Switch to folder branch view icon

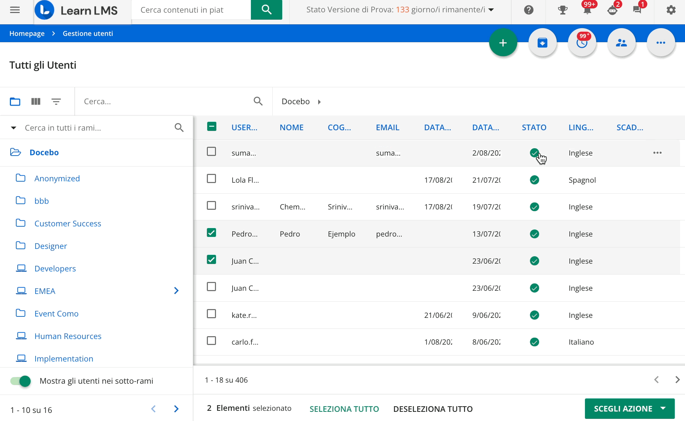point(15,101)
